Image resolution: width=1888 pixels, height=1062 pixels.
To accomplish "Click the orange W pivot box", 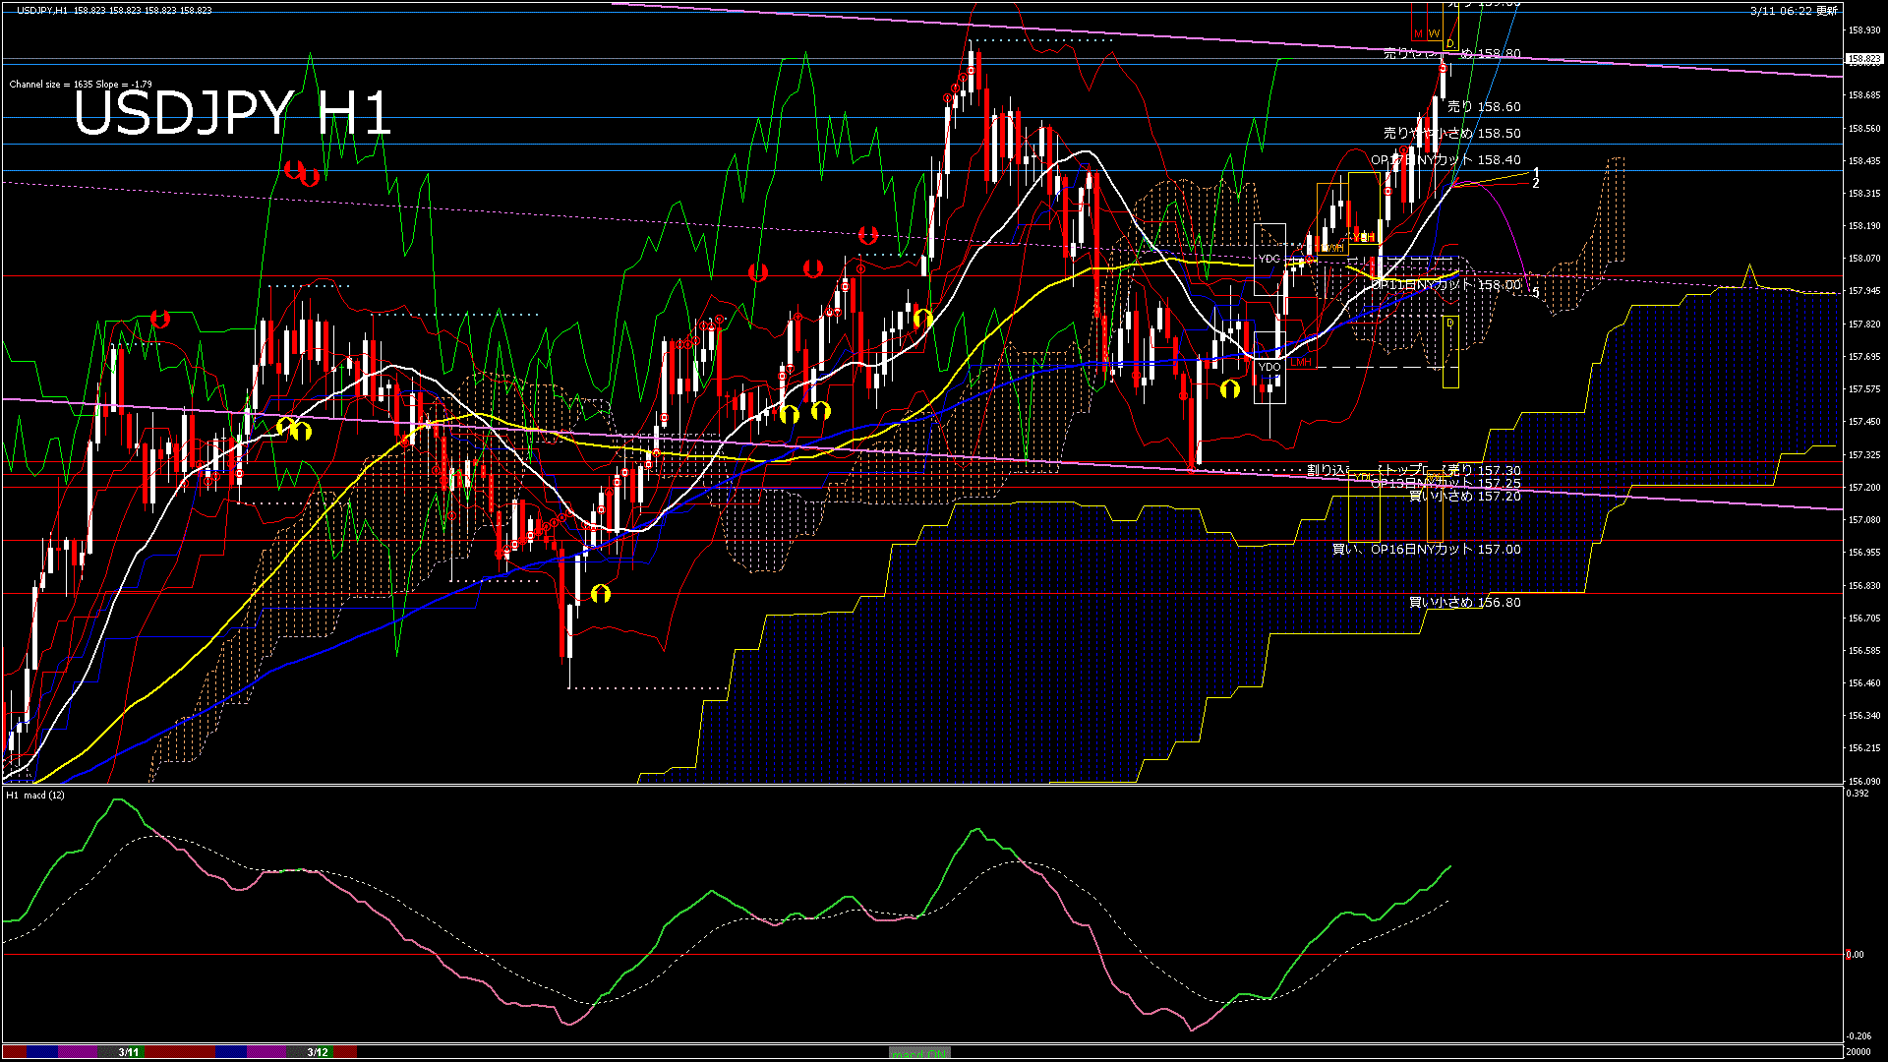I will coord(1435,34).
